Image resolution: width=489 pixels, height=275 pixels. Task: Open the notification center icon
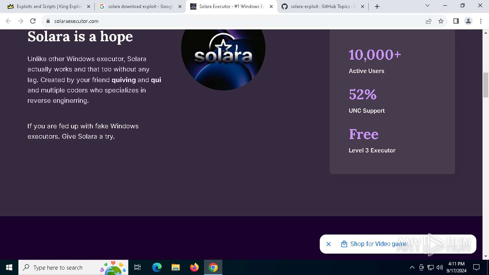pyautogui.click(x=476, y=267)
